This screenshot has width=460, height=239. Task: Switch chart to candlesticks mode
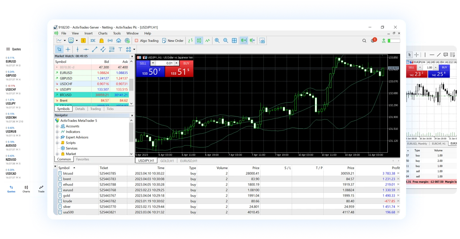[x=199, y=41]
